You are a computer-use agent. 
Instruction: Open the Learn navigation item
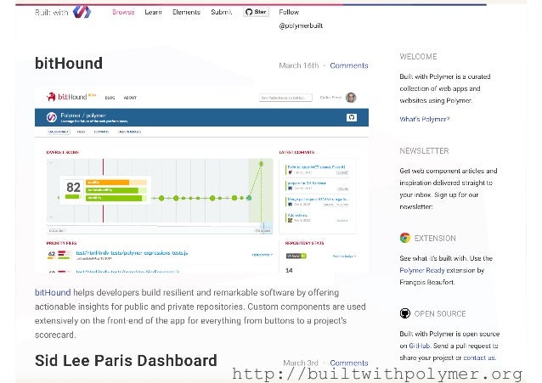(x=153, y=12)
